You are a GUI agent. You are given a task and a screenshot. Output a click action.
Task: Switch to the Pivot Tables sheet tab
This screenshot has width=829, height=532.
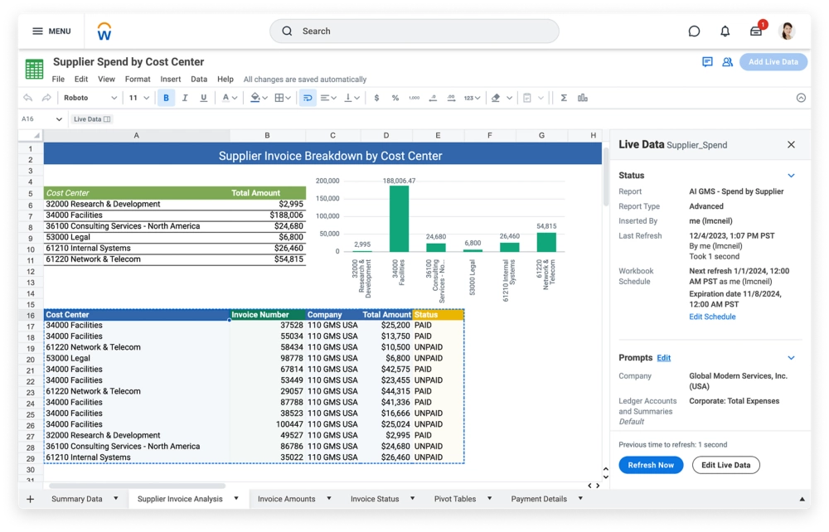(x=454, y=499)
